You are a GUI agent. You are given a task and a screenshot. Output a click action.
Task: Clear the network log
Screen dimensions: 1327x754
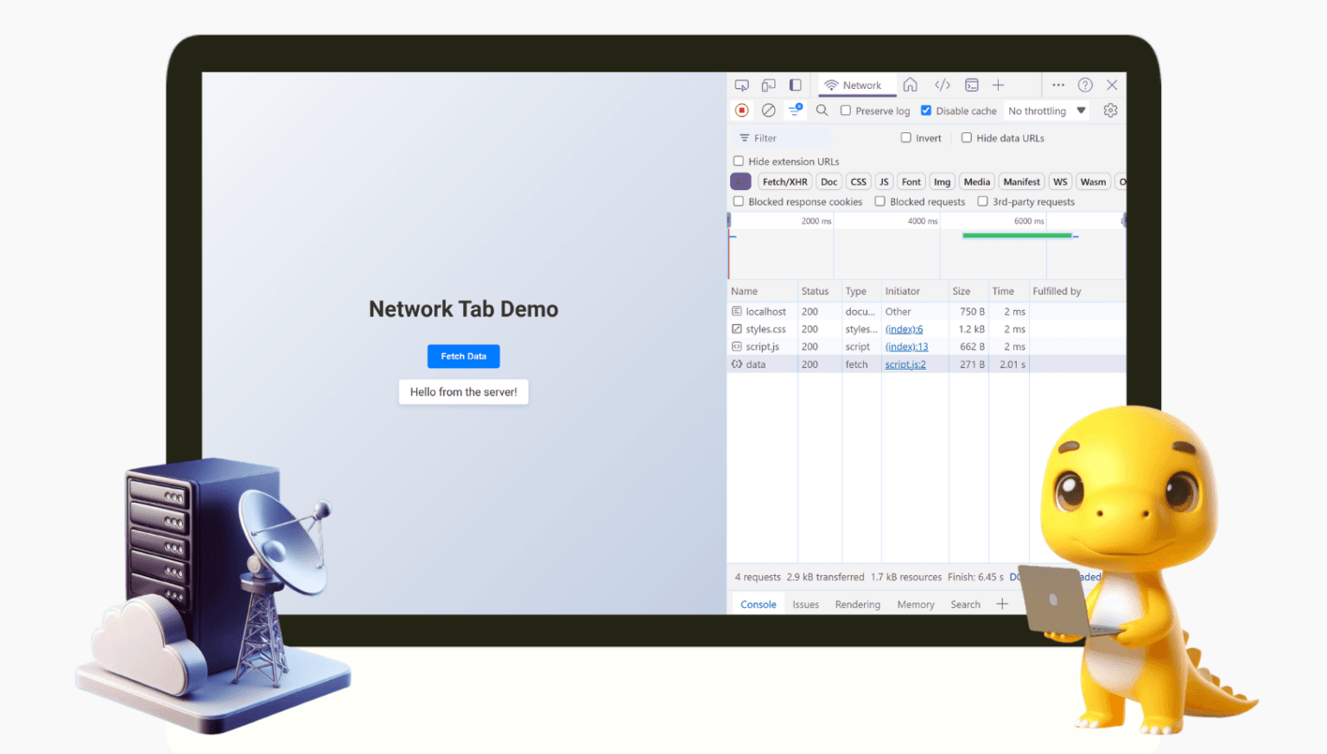(768, 110)
